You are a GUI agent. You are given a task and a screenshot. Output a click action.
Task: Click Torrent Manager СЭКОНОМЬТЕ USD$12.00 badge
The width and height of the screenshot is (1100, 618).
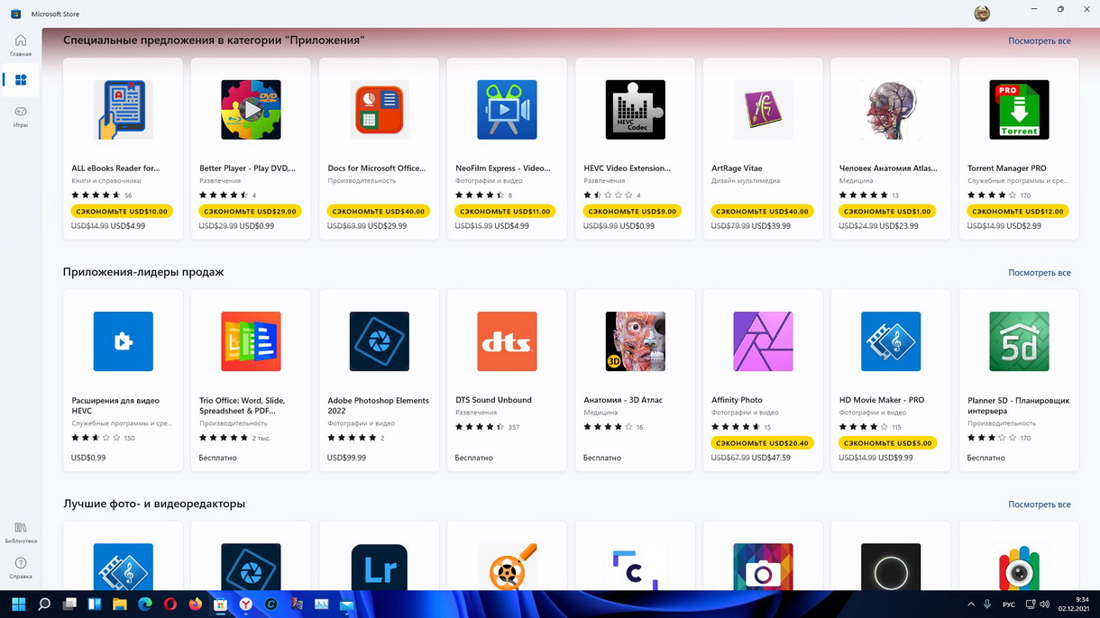click(x=1019, y=211)
